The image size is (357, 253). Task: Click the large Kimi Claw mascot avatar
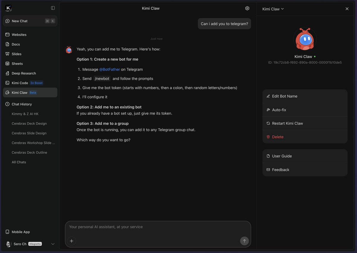click(x=305, y=39)
